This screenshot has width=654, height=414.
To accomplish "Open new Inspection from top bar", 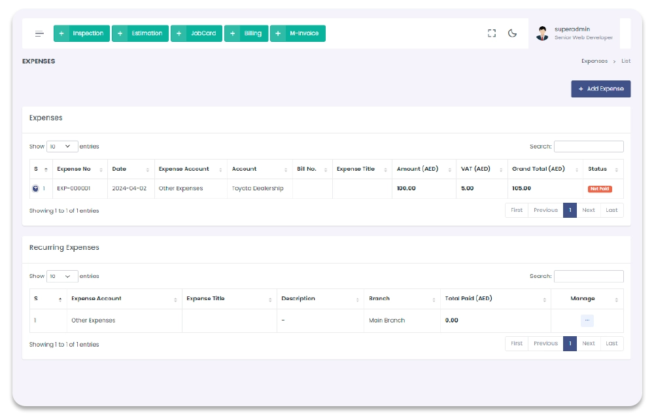I will click(81, 33).
